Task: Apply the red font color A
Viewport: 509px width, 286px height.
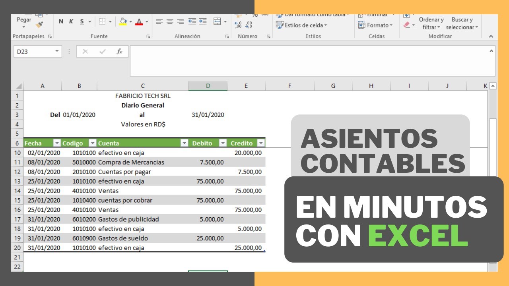Action: pyautogui.click(x=139, y=21)
